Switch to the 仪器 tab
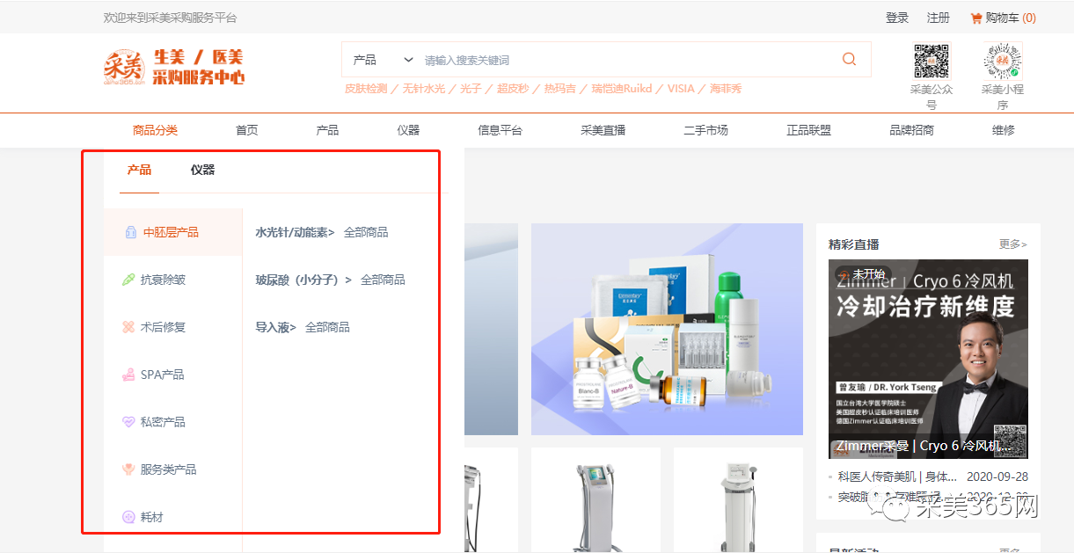This screenshot has height=553, width=1074. coord(202,170)
